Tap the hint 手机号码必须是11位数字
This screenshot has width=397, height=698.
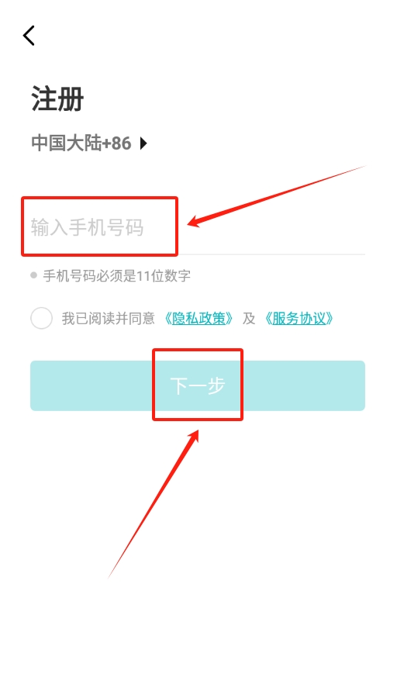point(116,275)
